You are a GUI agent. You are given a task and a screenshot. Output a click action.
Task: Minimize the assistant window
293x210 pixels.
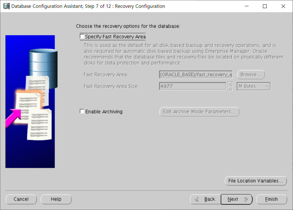coord(247,6)
